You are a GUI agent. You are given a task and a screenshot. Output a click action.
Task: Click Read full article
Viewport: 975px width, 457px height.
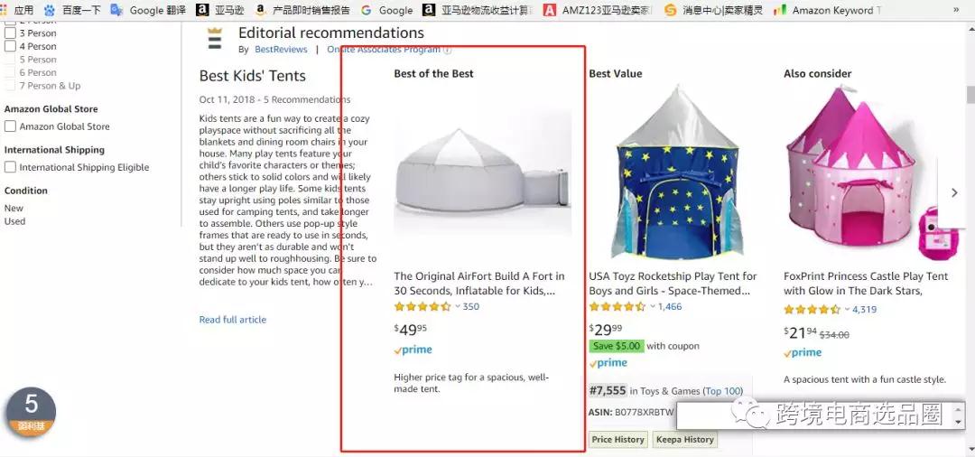click(x=233, y=320)
